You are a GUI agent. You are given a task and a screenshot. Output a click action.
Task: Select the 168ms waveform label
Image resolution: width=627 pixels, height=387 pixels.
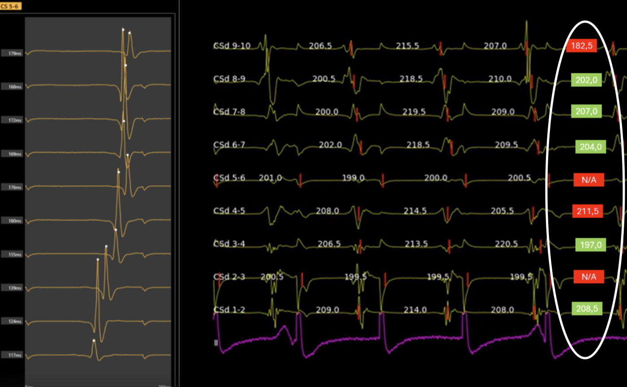click(x=13, y=87)
